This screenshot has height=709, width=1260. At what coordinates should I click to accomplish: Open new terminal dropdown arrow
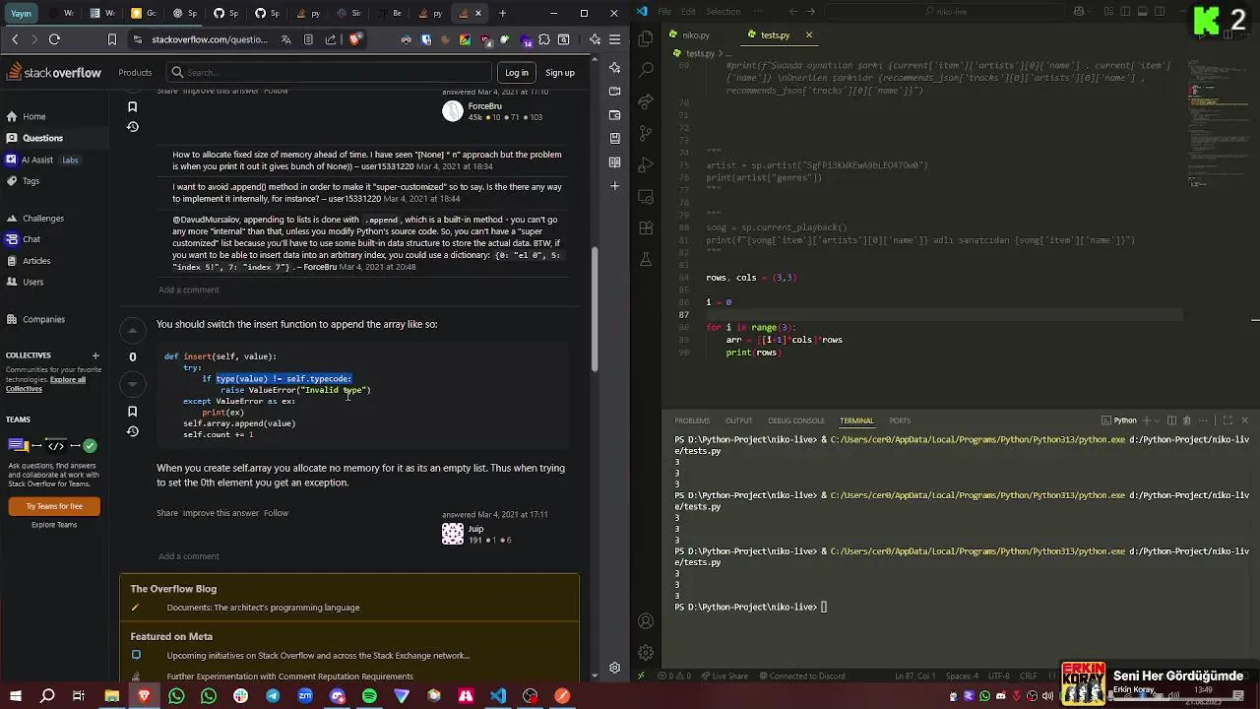tap(1158, 420)
